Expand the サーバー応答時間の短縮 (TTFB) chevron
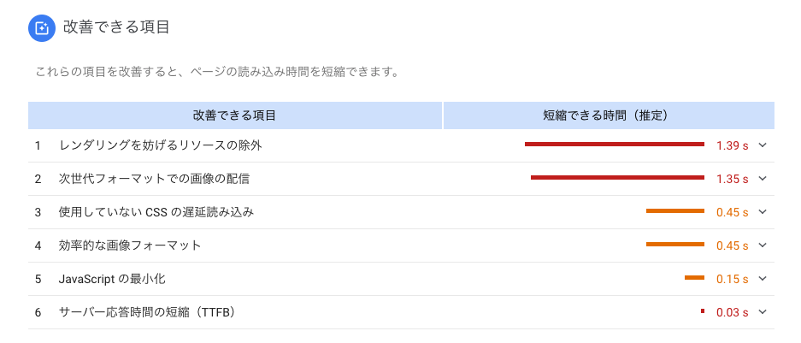The width and height of the screenshot is (801, 343). coord(763,312)
